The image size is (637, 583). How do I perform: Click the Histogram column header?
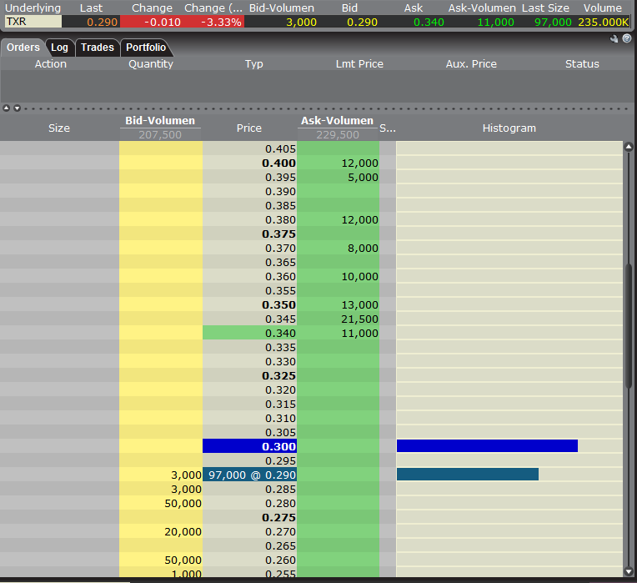pos(509,128)
